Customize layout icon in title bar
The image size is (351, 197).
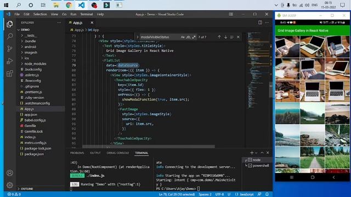tap(231, 14)
